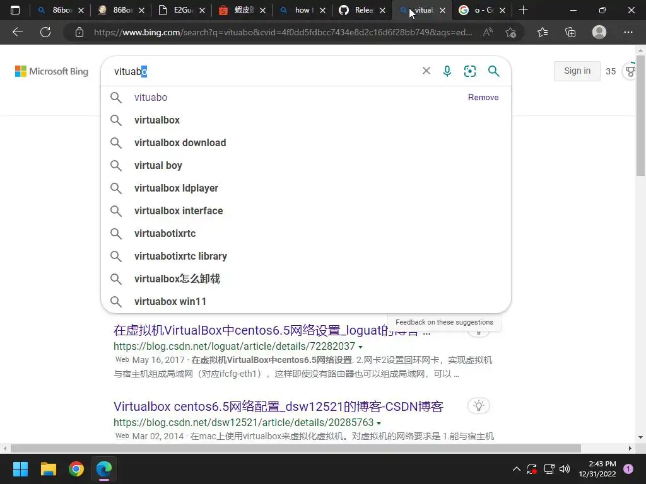Open the Virtualbox centos6.5网络配置 CSDN result
Image resolution: width=646 pixels, height=484 pixels.
point(278,406)
